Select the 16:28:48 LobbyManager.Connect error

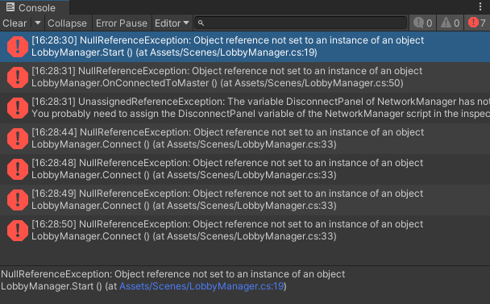[245, 169]
